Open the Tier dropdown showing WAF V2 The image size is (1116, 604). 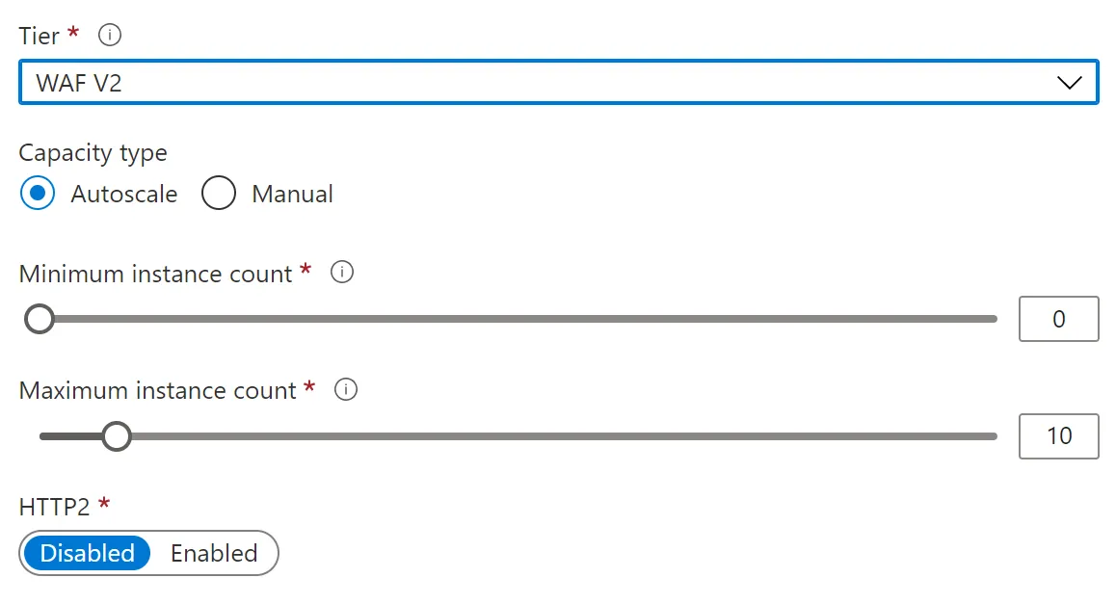(540, 83)
